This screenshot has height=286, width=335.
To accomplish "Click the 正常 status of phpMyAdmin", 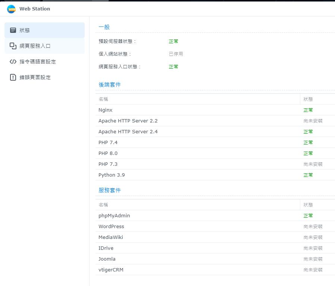I will (308, 216).
